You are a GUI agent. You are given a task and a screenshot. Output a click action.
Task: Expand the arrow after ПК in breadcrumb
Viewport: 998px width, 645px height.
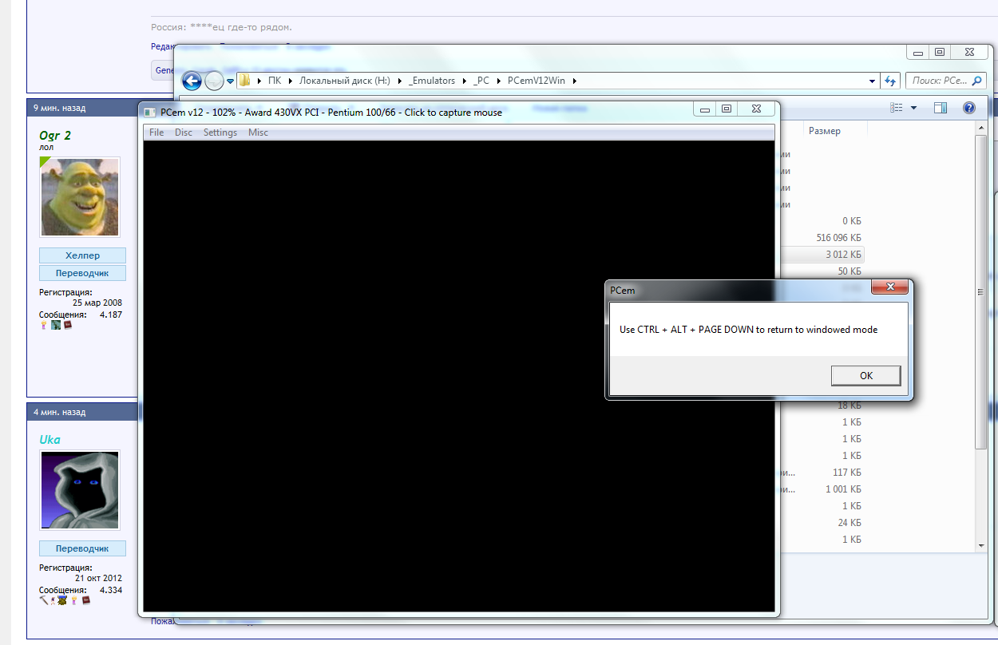pos(291,81)
